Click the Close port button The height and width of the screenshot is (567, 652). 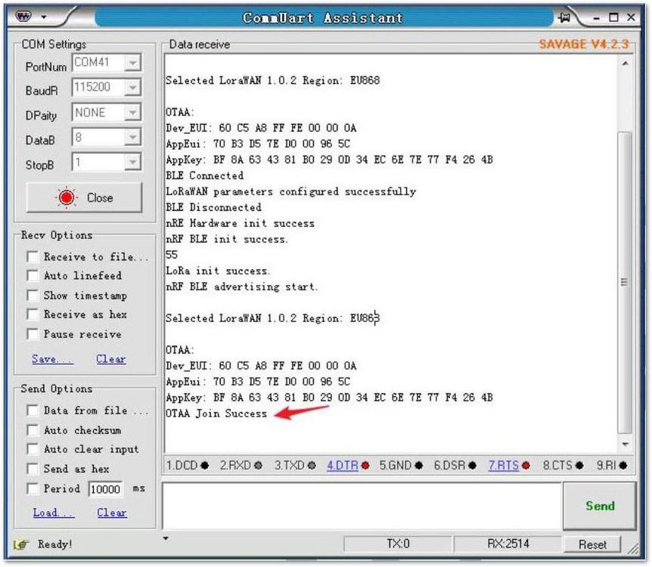pos(84,198)
